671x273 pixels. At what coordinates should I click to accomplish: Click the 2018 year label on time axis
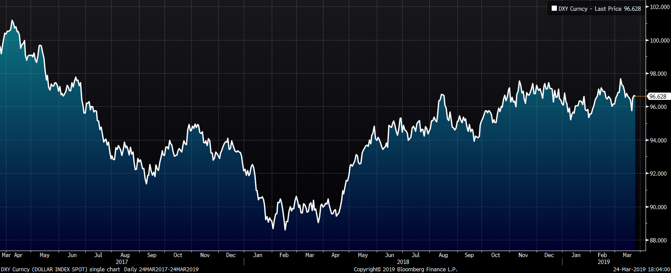(x=403, y=261)
